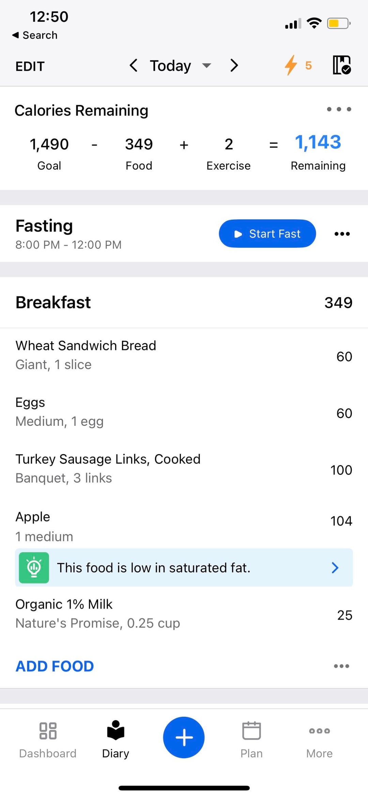
Task: Go back to Search app
Action: point(35,35)
